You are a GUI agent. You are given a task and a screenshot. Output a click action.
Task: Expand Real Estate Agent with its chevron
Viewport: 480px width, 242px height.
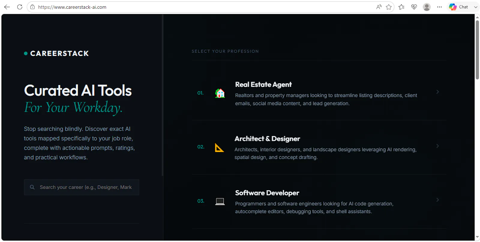[x=438, y=92]
